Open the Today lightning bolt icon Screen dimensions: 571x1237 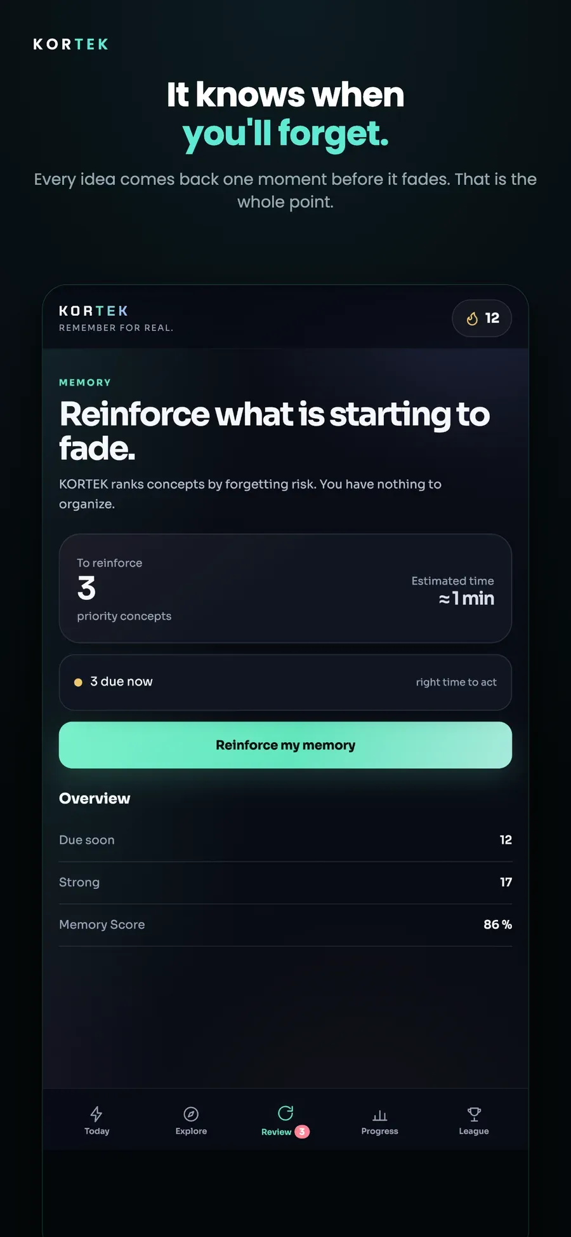tap(96, 1114)
